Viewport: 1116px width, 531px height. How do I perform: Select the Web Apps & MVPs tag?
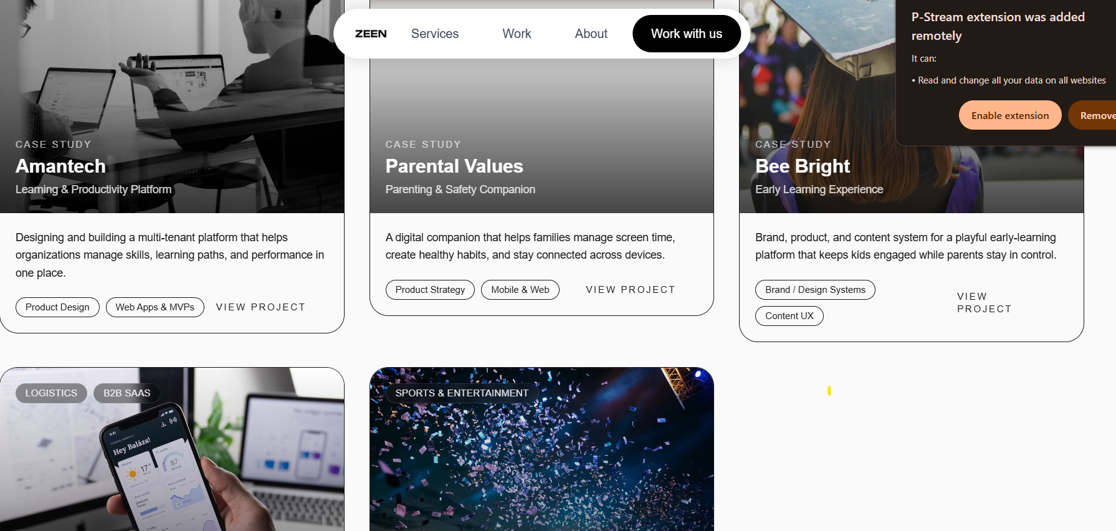[x=155, y=307]
